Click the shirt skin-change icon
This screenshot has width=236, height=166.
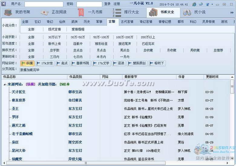(x=208, y=4)
